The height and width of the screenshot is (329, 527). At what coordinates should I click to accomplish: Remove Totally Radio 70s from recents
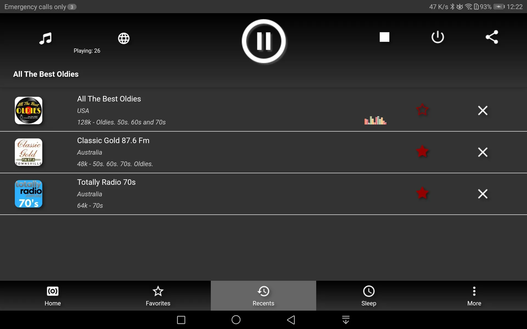click(483, 193)
